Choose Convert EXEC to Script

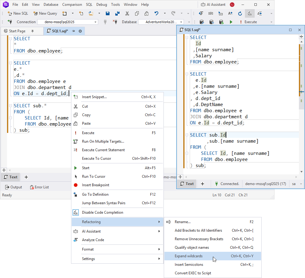tap(213, 273)
